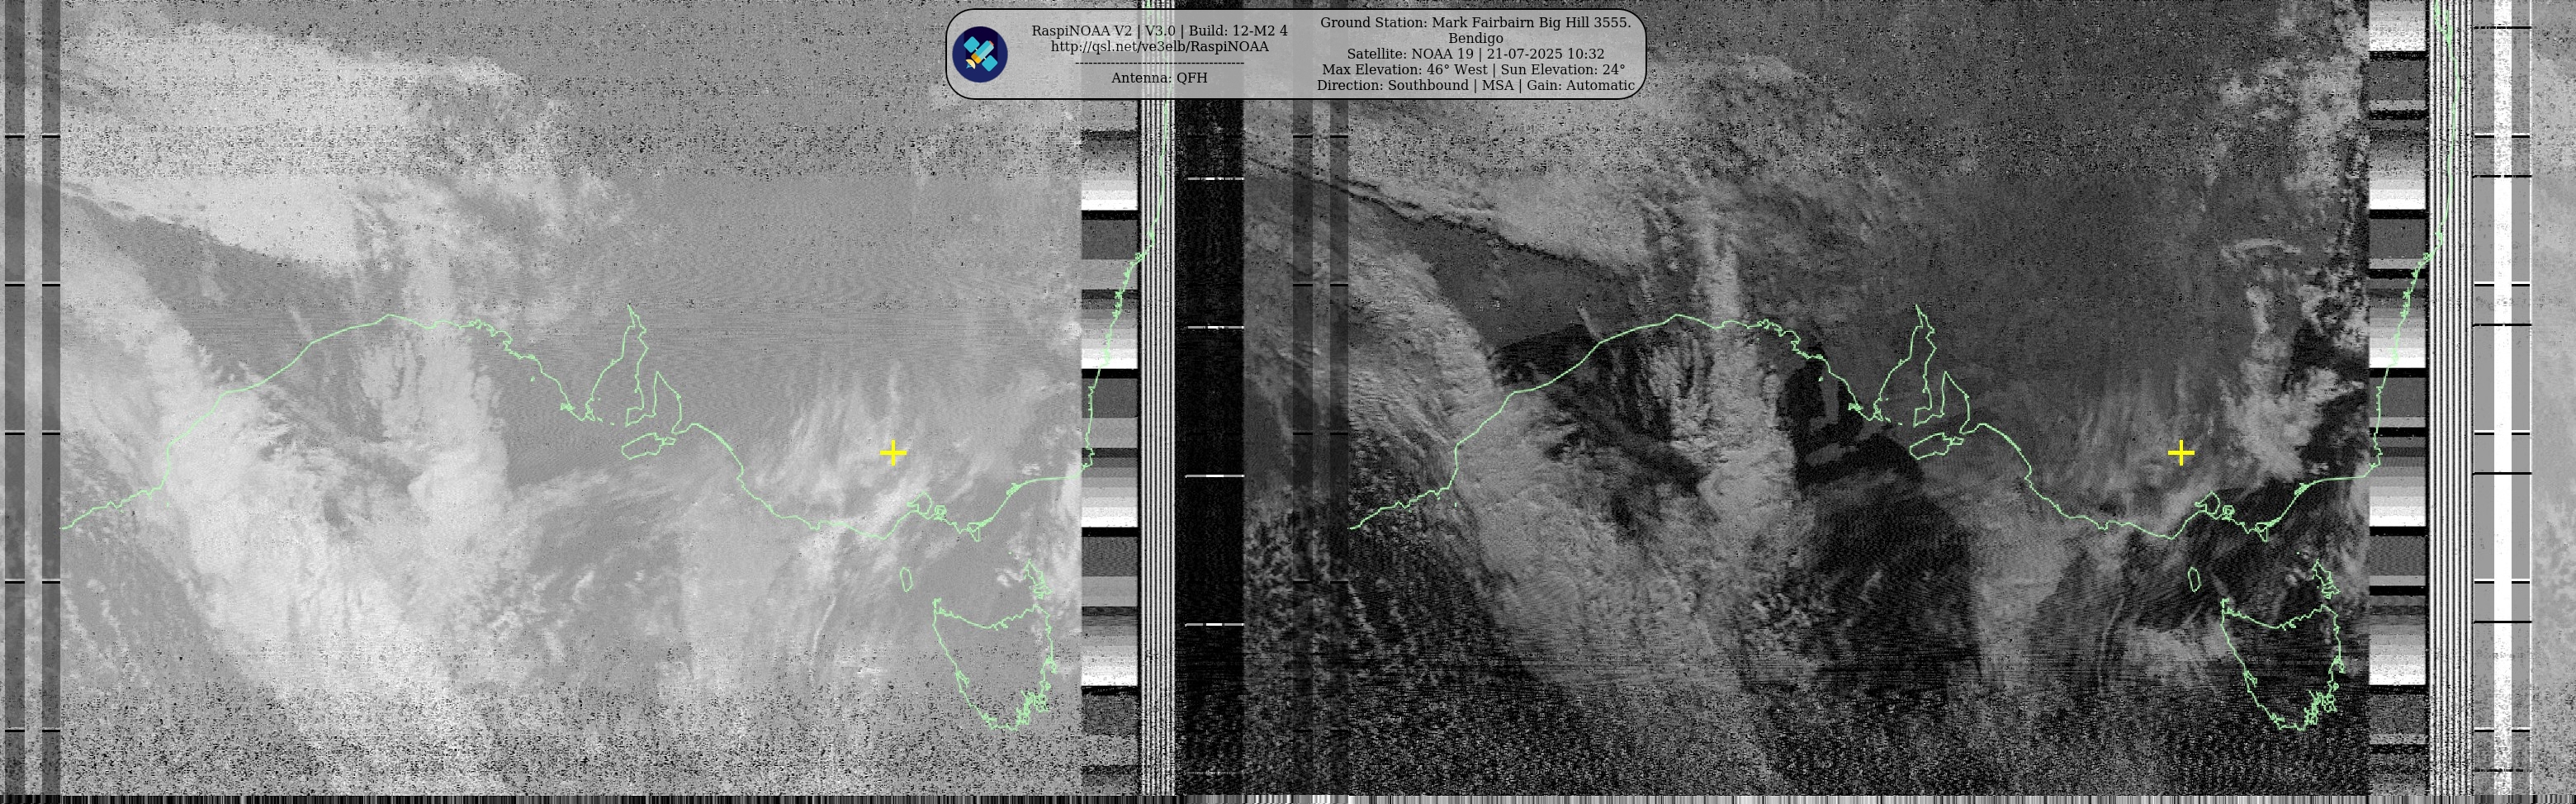
Task: Click the yellow crosshair in the right image
Action: tap(2181, 453)
